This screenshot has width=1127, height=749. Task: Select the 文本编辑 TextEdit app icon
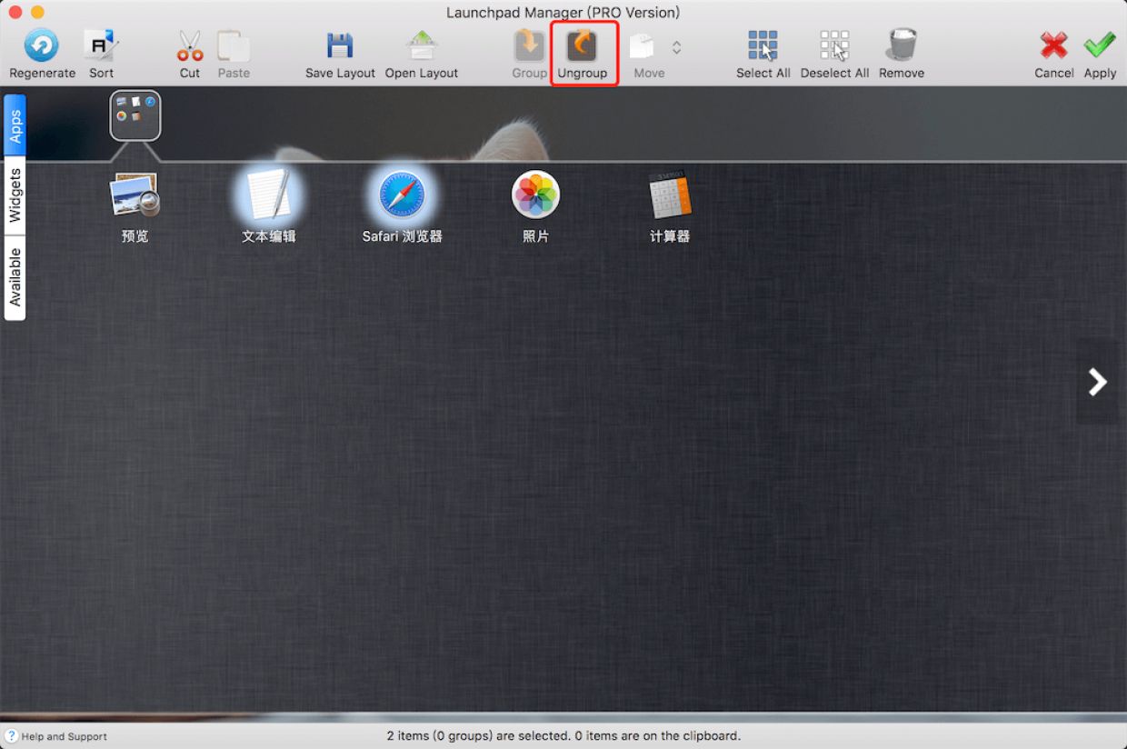pos(269,195)
